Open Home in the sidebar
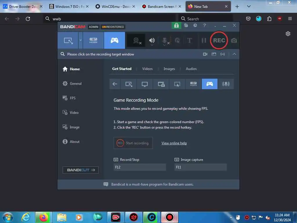Viewport: 297px width, 223px height. pyautogui.click(x=71, y=69)
